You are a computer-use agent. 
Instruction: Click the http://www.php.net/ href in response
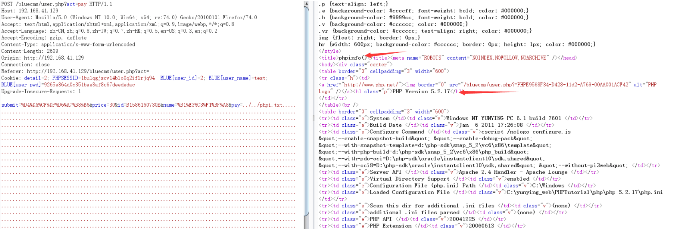(370, 85)
